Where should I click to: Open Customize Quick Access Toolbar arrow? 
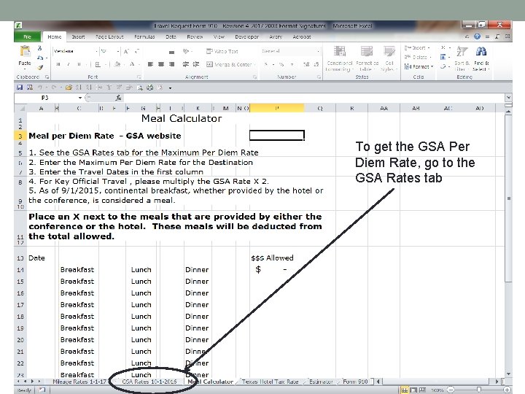coord(170,88)
